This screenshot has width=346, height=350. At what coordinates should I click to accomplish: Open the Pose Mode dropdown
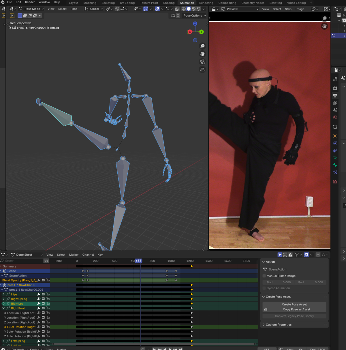pyautogui.click(x=32, y=9)
